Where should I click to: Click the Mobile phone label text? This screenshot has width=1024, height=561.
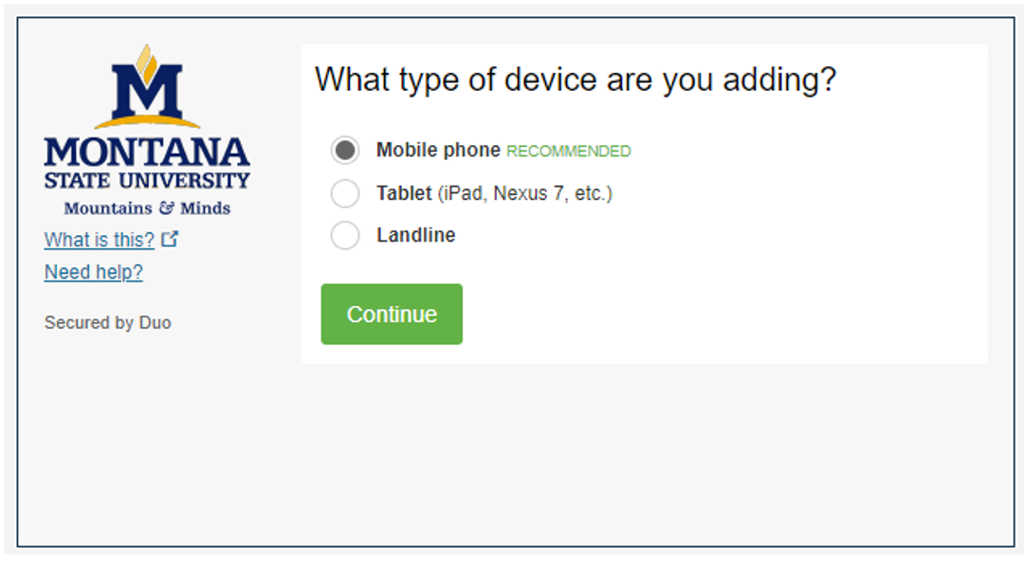(x=439, y=150)
